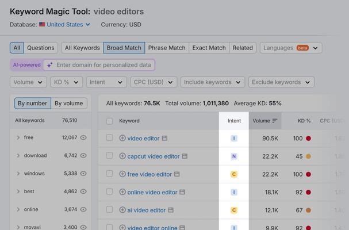
Task: Switch to Phrase Match tab
Action: (x=167, y=48)
